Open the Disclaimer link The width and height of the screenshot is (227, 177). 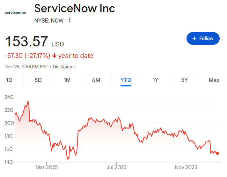coord(64,67)
